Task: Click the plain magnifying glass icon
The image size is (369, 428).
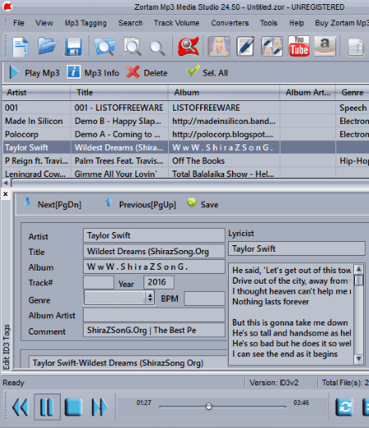Action: [157, 48]
